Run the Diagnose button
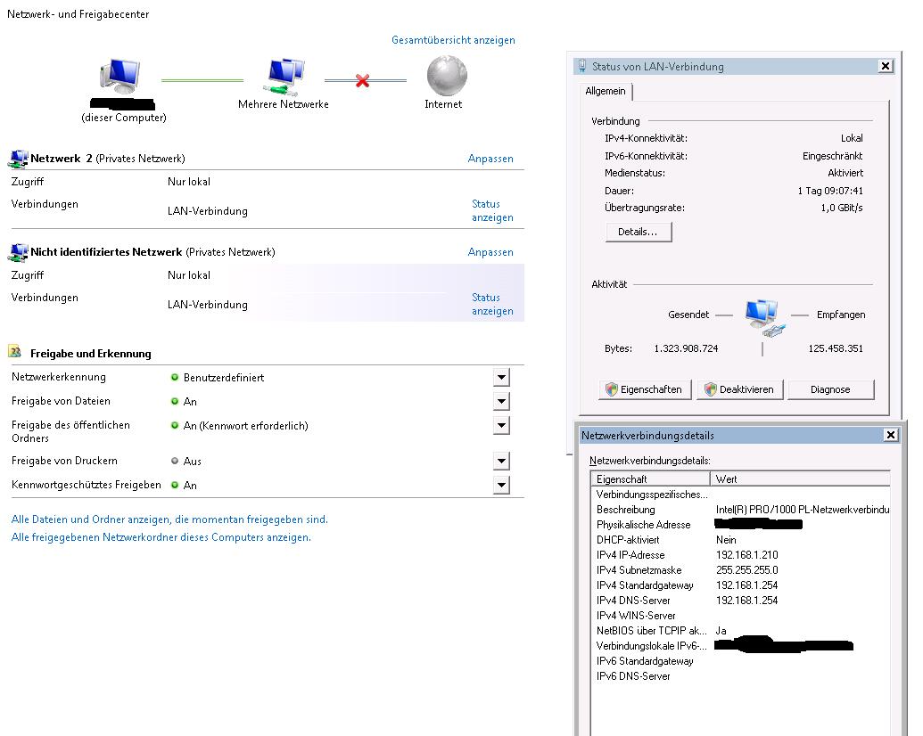The width and height of the screenshot is (923, 736). pyautogui.click(x=830, y=389)
